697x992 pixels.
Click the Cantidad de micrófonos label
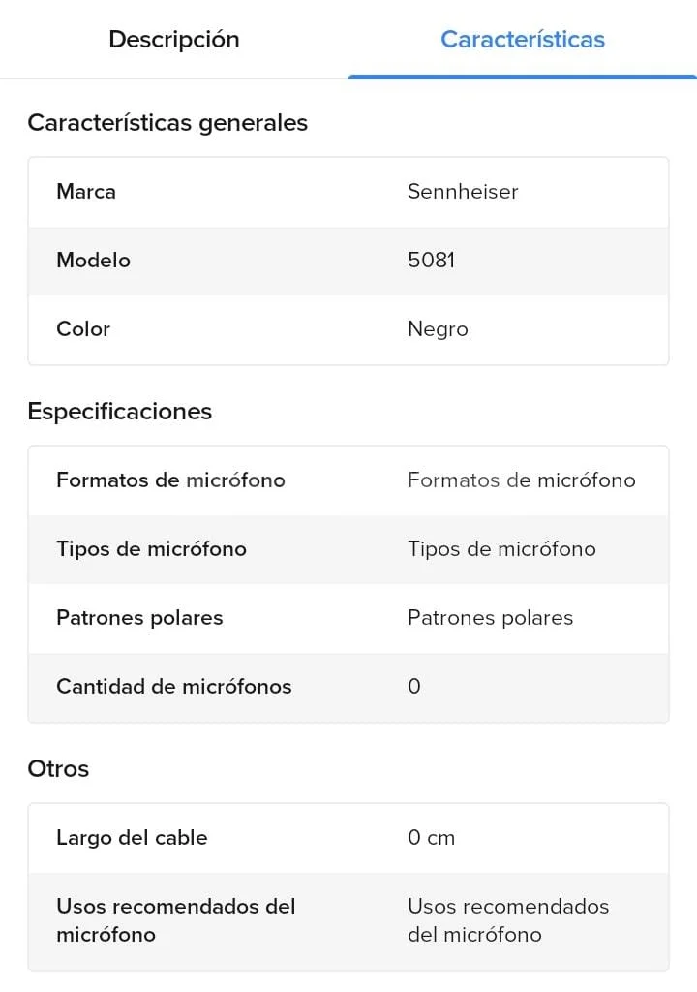click(174, 687)
